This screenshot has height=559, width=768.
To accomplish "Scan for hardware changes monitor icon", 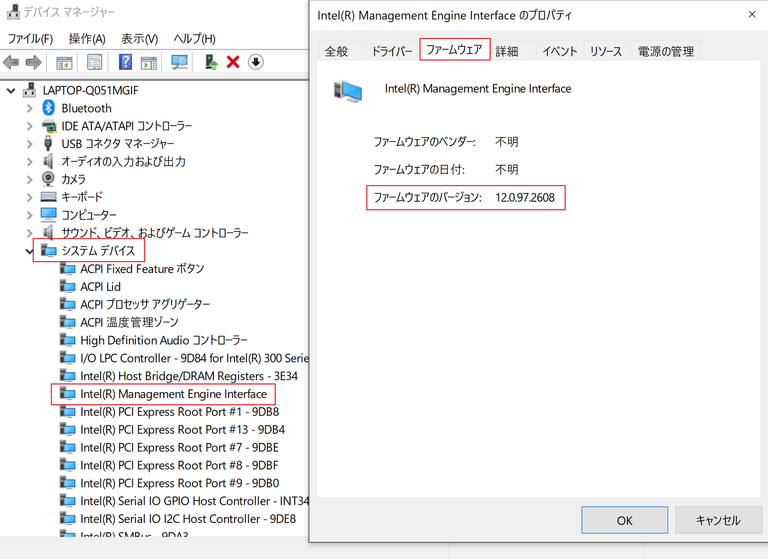I will click(180, 62).
